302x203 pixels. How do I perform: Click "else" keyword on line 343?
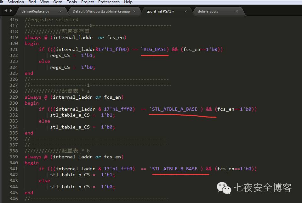coord(44,181)
